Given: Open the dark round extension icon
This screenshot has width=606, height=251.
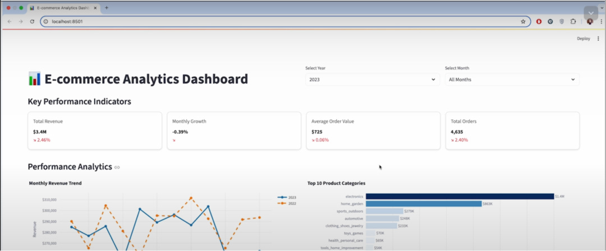Looking at the screenshot, I should click(x=550, y=22).
